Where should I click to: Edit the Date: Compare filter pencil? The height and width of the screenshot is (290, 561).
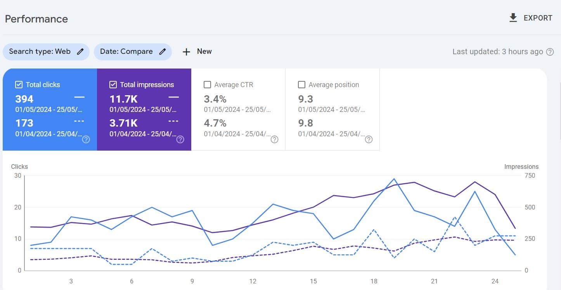(163, 51)
